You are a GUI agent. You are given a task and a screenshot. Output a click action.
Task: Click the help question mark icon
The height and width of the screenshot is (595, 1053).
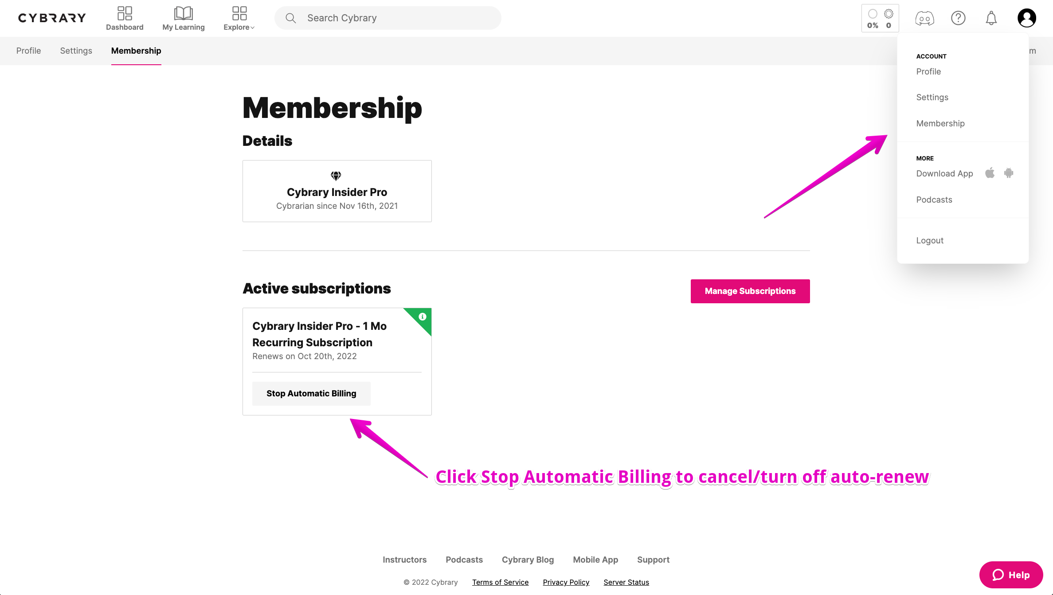point(958,18)
